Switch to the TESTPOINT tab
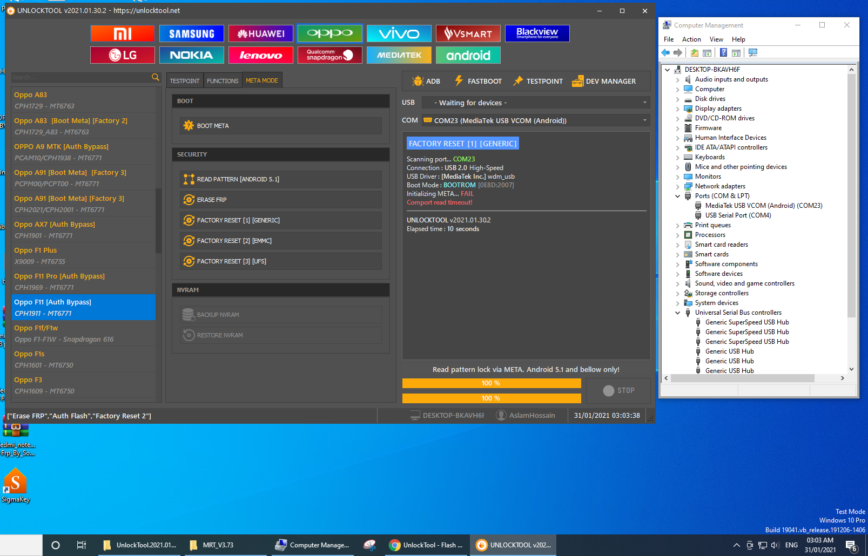Screen dimensions: 868x556 [185, 81]
